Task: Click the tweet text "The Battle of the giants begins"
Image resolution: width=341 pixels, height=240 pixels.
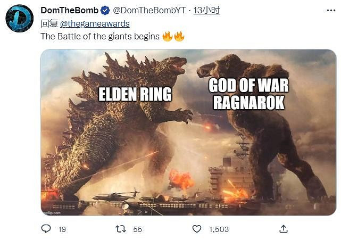Action: point(99,37)
